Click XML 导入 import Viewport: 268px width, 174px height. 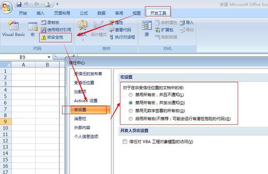(x=187, y=22)
